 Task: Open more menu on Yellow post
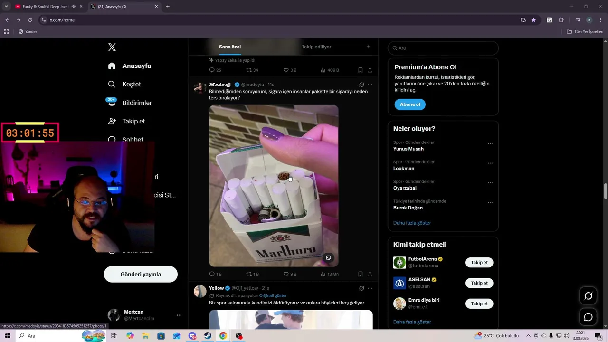pyautogui.click(x=370, y=288)
